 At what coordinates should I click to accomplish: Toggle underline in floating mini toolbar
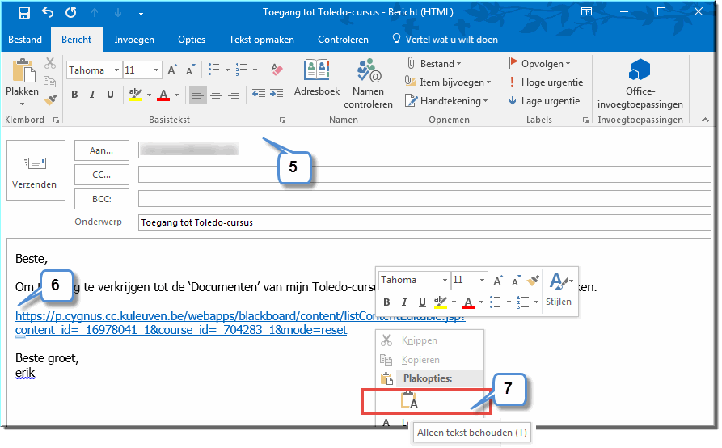[x=422, y=302]
